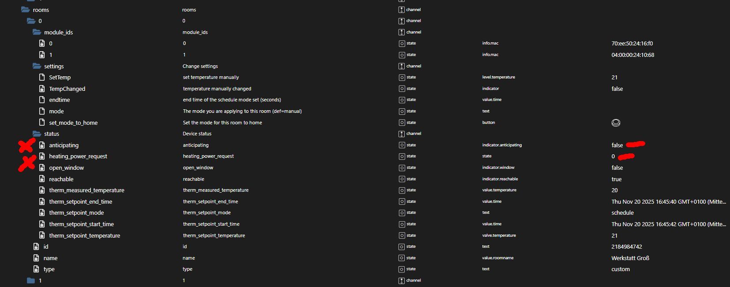Viewport: 730px width, 287px height.
Task: Select the therm_setpoint_temperature tree entry
Action: click(84, 235)
